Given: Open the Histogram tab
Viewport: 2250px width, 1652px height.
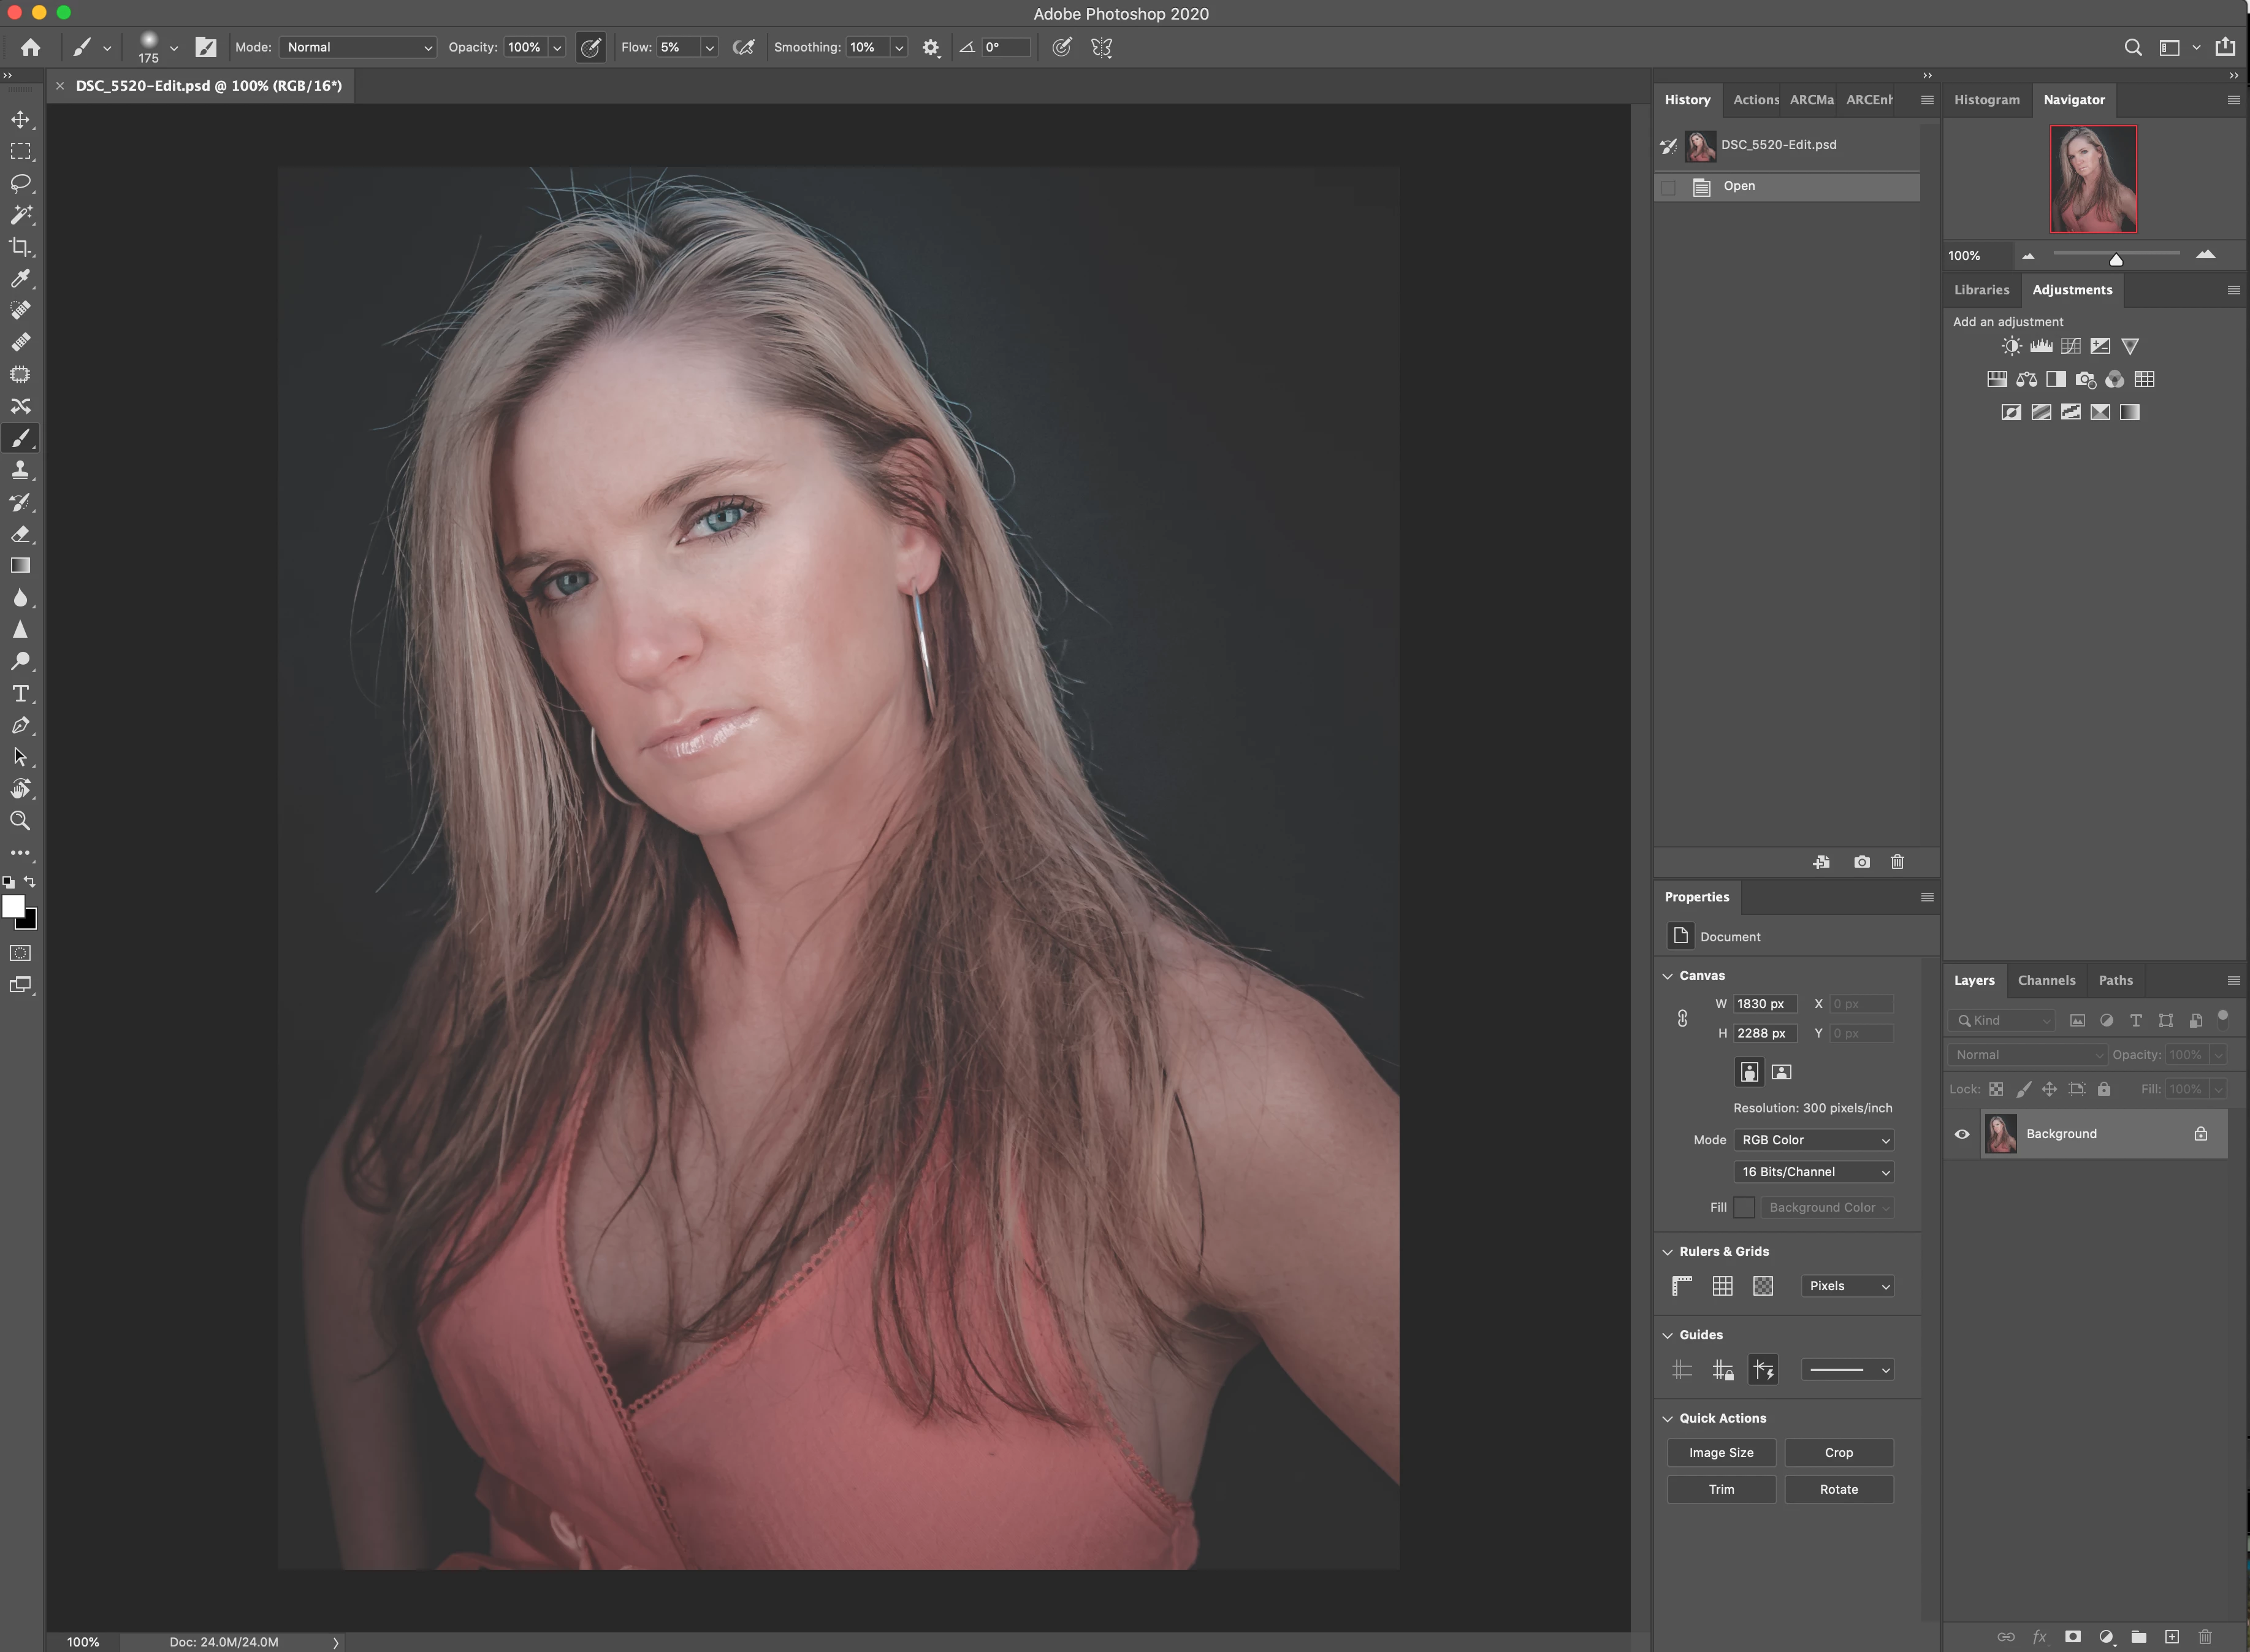Looking at the screenshot, I should [x=1986, y=100].
